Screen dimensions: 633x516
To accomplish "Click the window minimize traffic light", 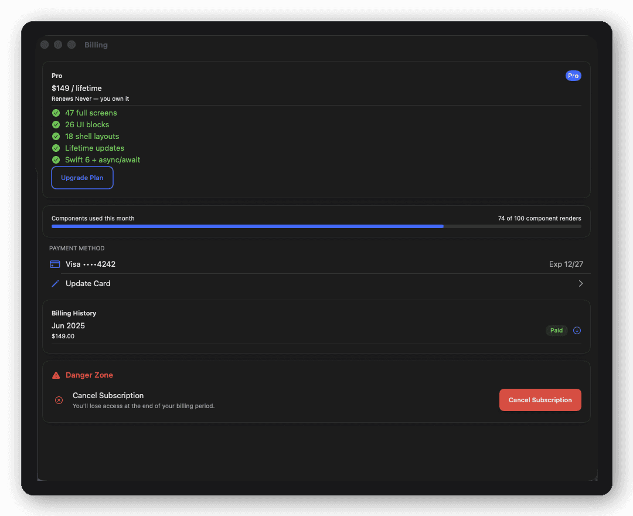I will coord(58,45).
